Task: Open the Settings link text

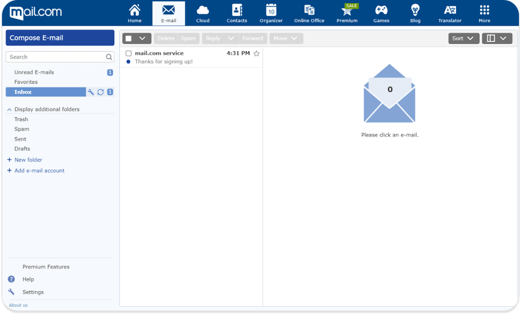Action: click(33, 292)
